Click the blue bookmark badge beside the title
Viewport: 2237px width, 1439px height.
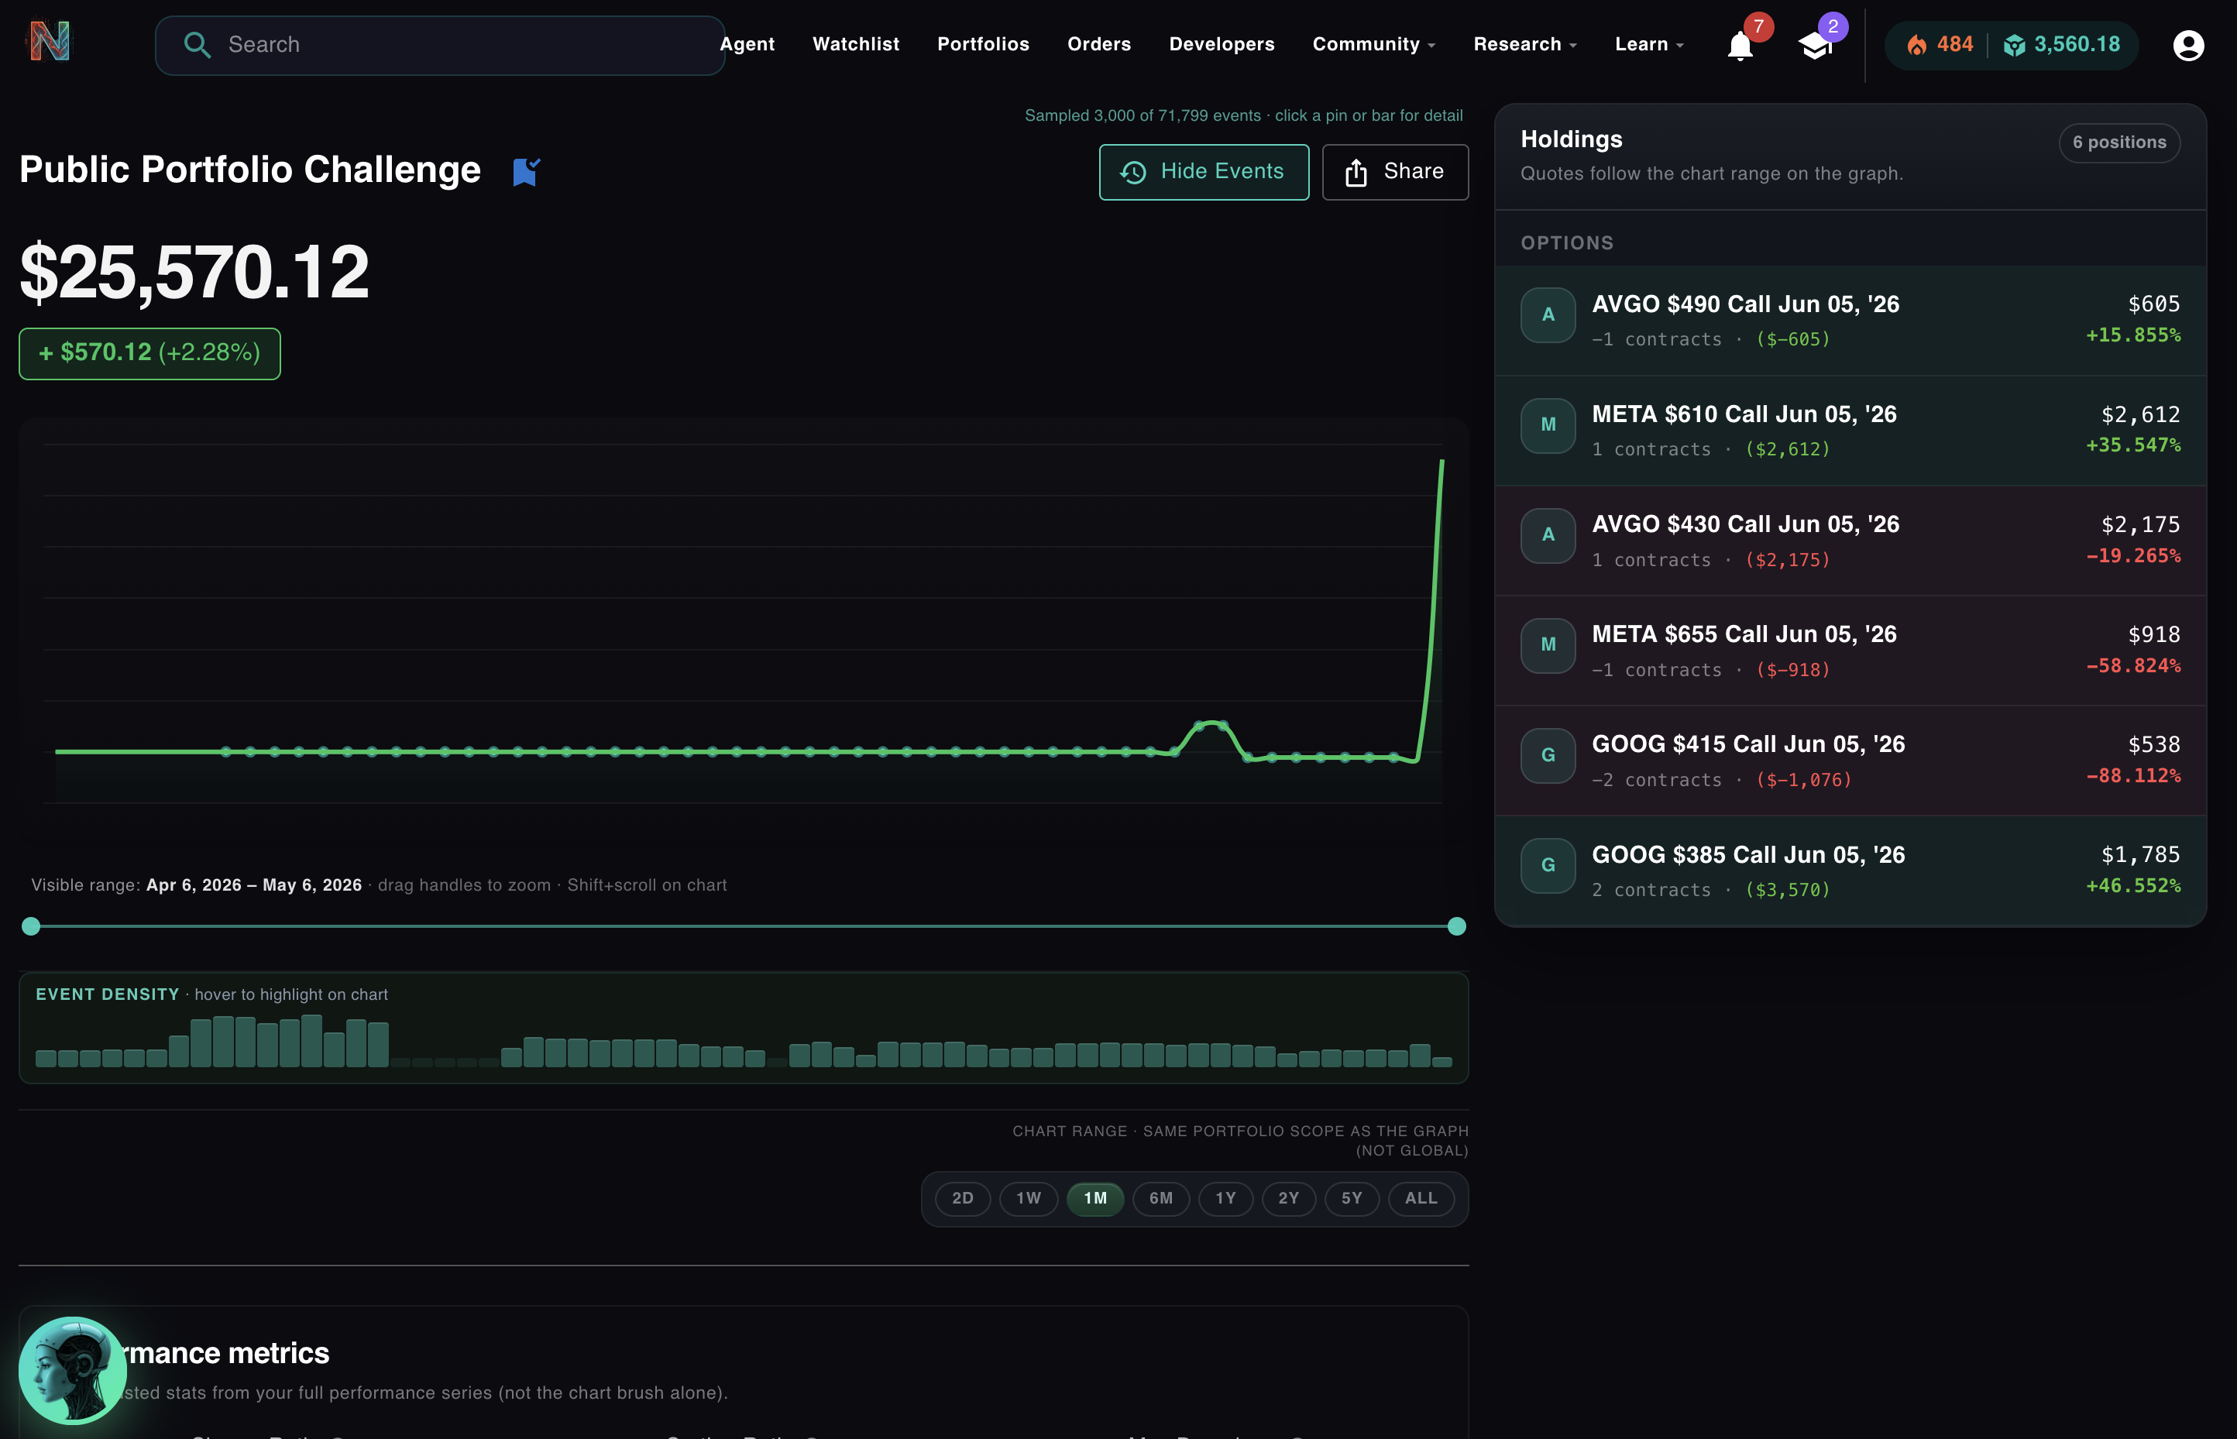tap(526, 171)
